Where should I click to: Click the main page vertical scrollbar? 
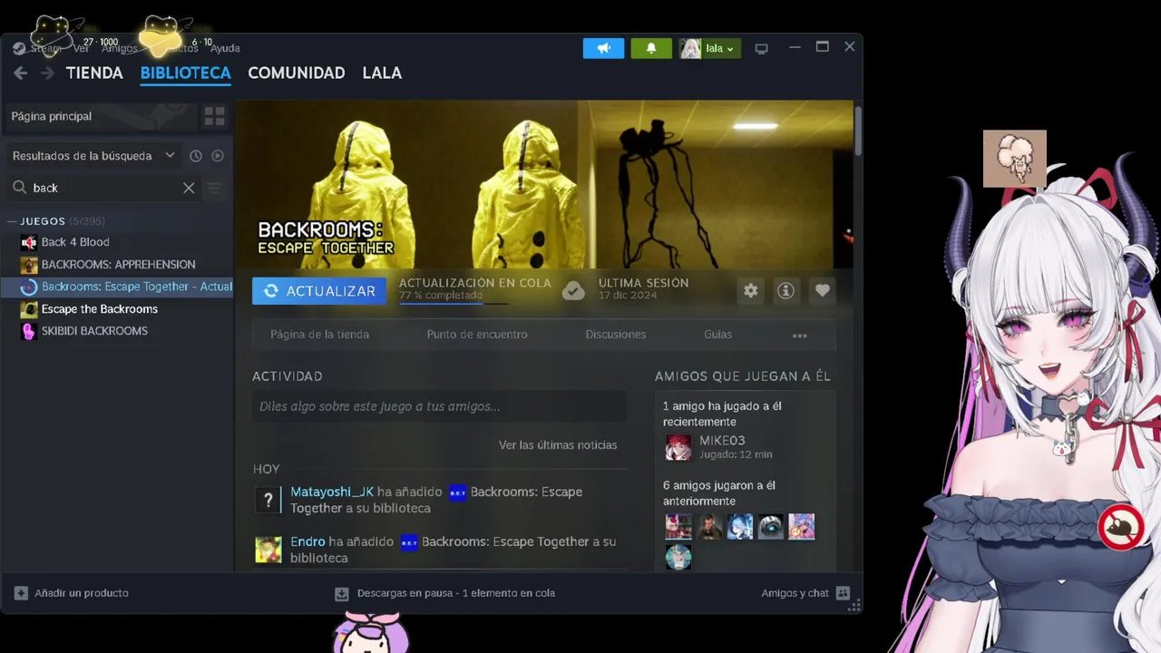pos(857,132)
